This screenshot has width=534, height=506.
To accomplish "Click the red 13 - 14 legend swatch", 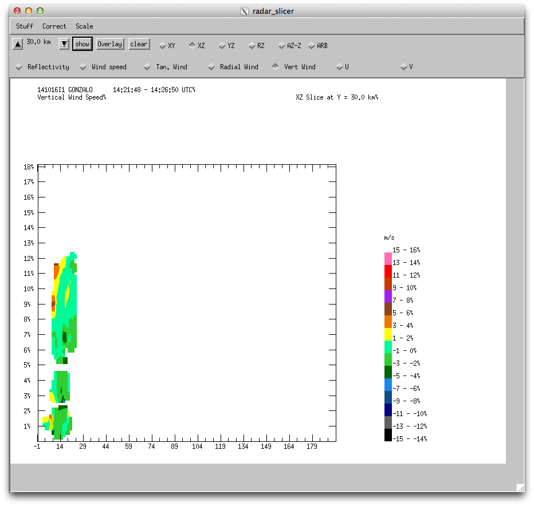I will (388, 271).
